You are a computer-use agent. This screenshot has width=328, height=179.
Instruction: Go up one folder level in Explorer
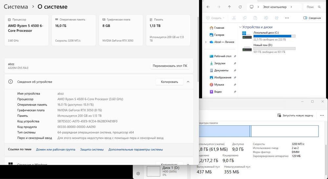click(x=230, y=7)
